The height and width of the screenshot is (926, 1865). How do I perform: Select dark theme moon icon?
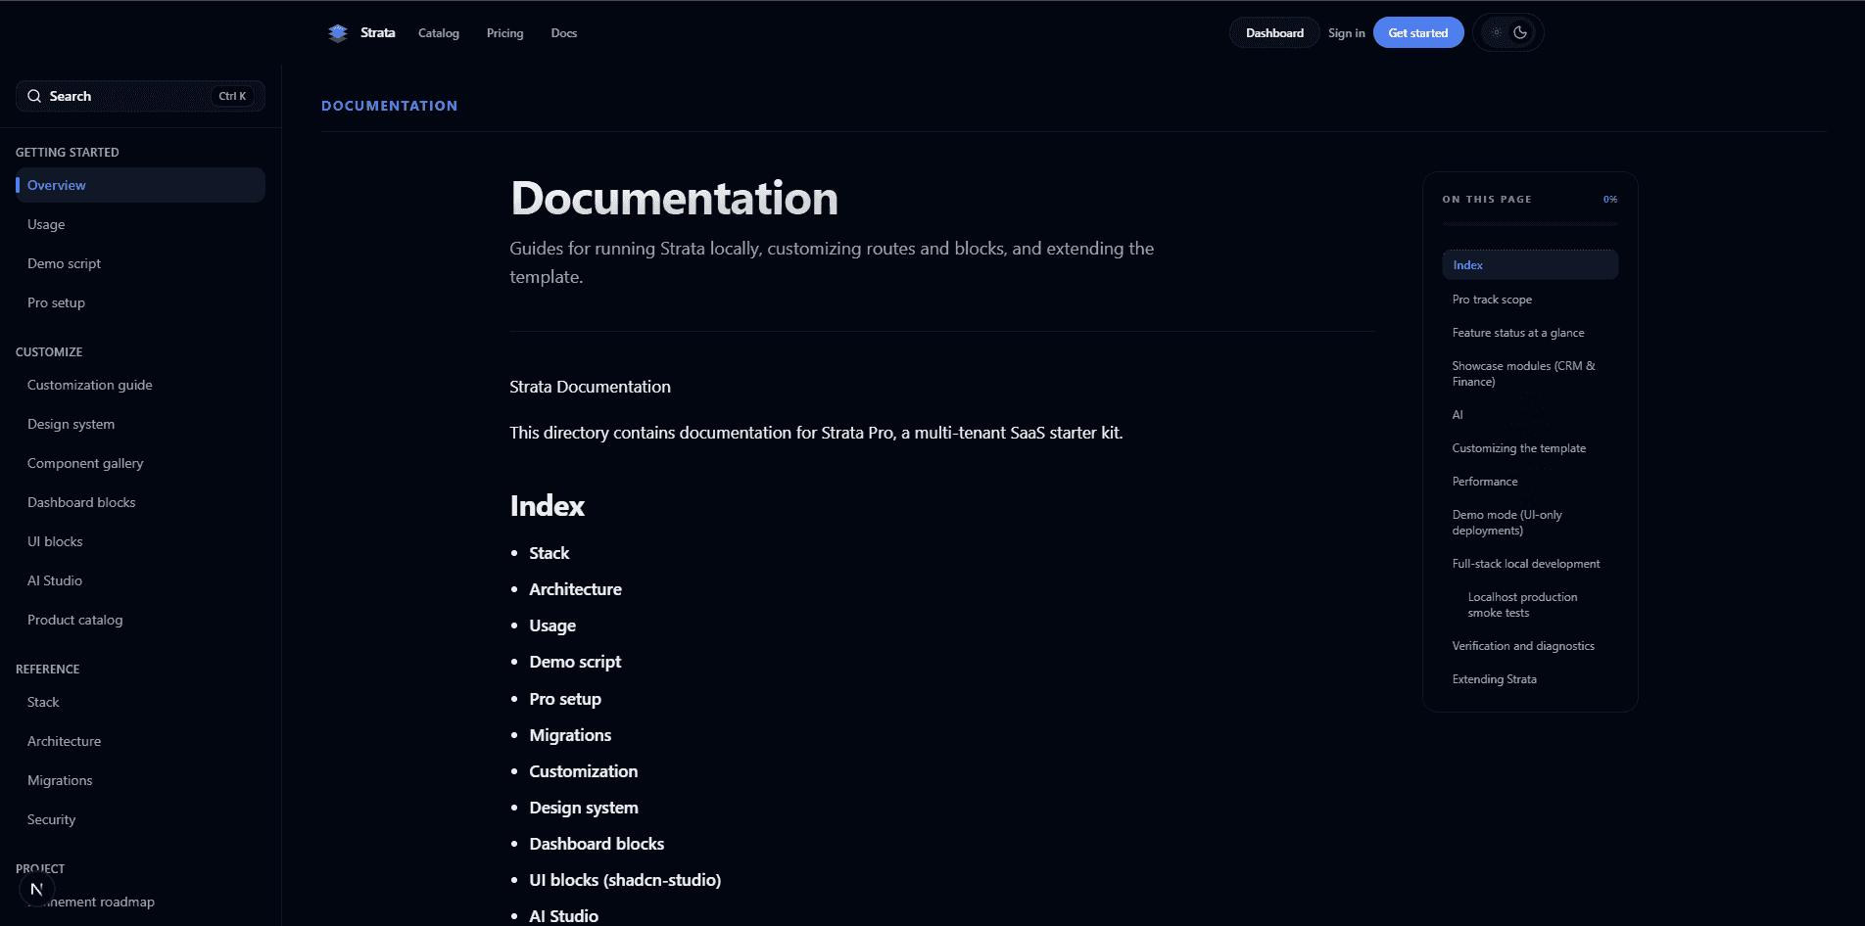pyautogui.click(x=1521, y=32)
